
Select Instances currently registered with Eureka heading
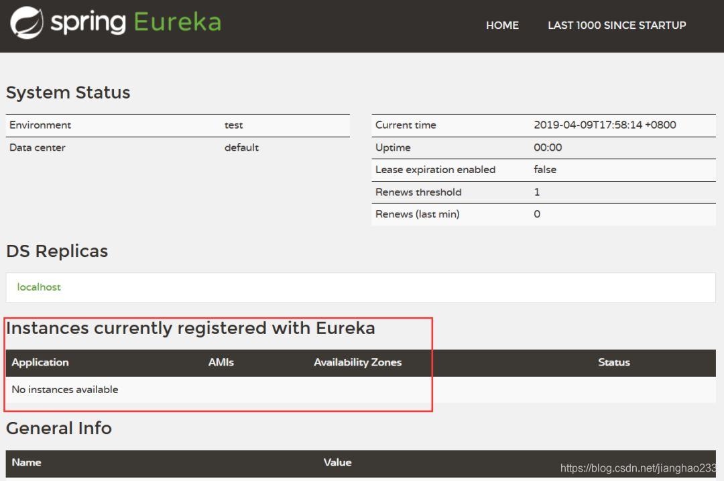[190, 328]
